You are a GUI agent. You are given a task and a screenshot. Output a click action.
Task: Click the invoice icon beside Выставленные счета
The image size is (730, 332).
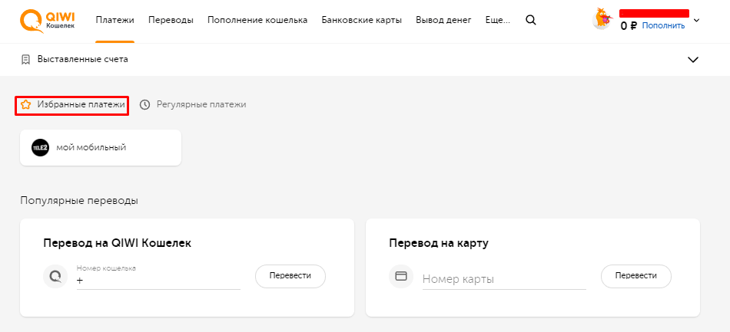pos(25,60)
